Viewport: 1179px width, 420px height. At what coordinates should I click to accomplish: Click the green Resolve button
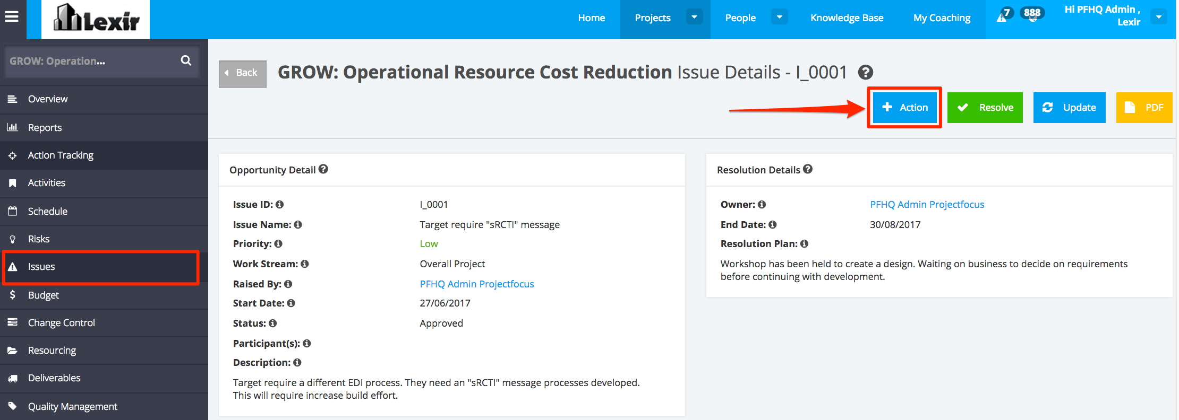(985, 108)
